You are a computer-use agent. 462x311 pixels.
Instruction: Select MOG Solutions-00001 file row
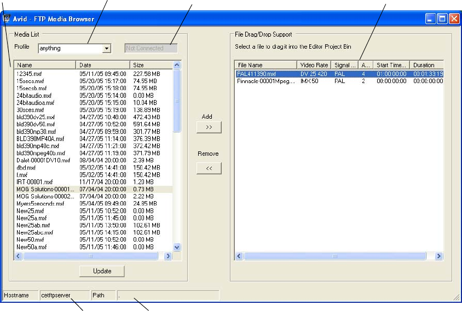(94, 189)
